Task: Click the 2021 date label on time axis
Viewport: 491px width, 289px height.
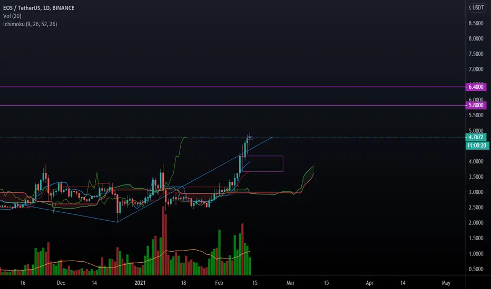Action: click(140, 283)
